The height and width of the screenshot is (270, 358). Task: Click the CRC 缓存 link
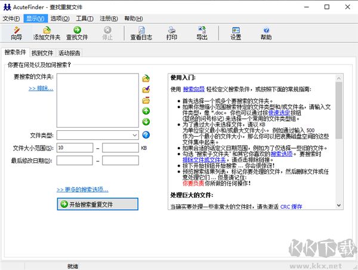[291, 207]
